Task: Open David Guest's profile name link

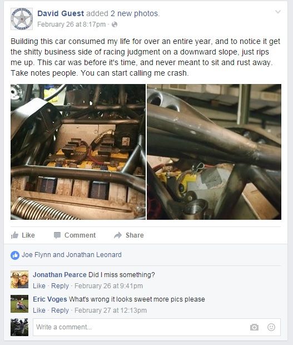Action: (61, 13)
